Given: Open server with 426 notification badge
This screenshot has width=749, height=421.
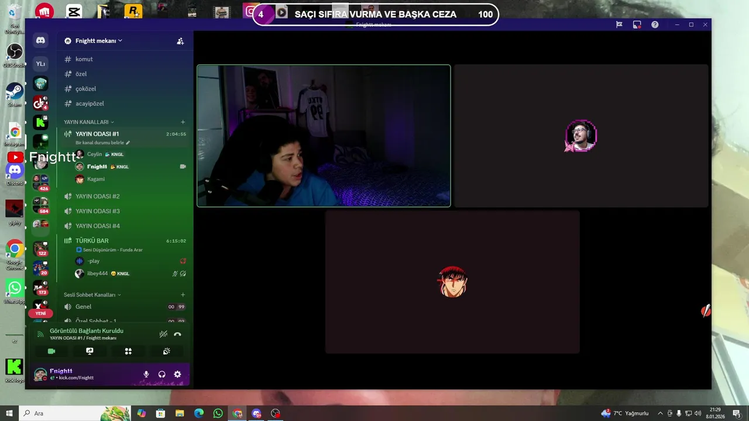Looking at the screenshot, I should coord(40,182).
